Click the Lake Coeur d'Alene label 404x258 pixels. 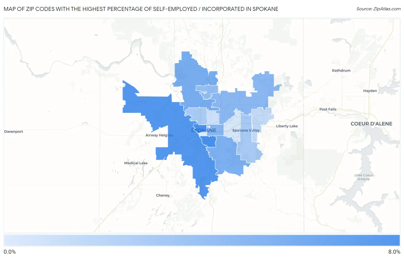coord(364,177)
